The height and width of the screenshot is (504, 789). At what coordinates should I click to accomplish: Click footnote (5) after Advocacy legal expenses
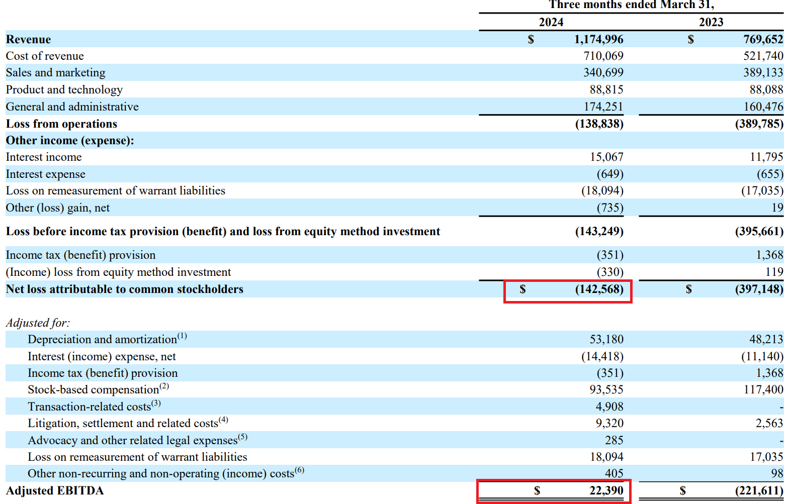[243, 437]
